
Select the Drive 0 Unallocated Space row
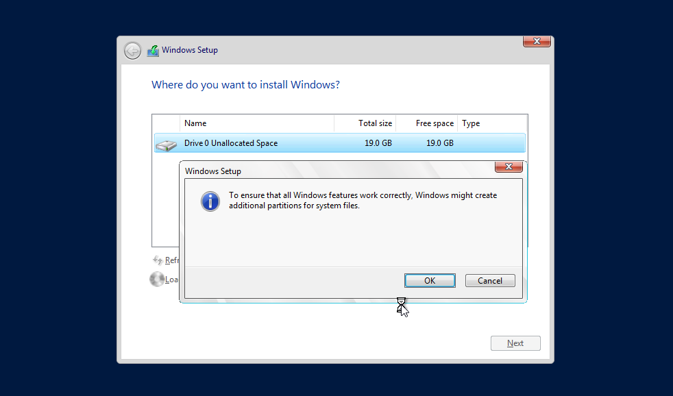tap(339, 143)
